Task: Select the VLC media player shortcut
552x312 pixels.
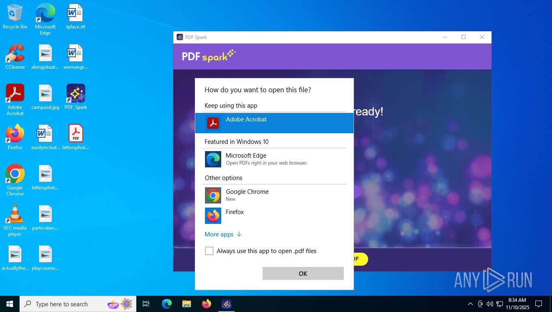Action: point(15,221)
